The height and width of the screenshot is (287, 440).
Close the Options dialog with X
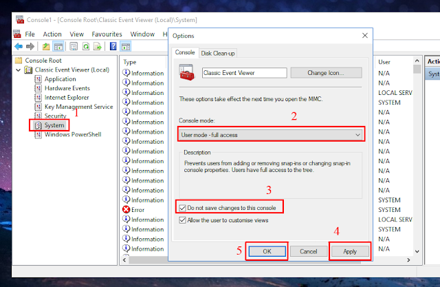coord(365,35)
